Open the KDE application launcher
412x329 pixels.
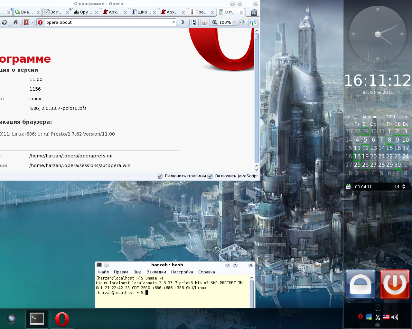pos(12,319)
